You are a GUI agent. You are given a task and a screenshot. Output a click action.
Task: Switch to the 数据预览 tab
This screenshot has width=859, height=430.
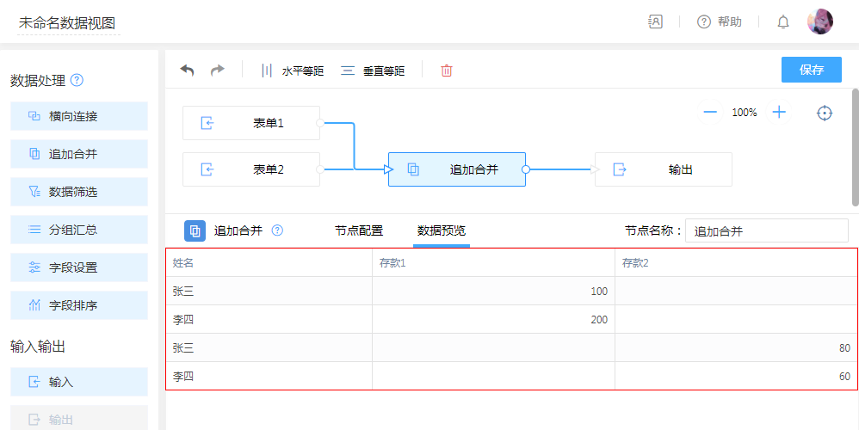pos(442,230)
